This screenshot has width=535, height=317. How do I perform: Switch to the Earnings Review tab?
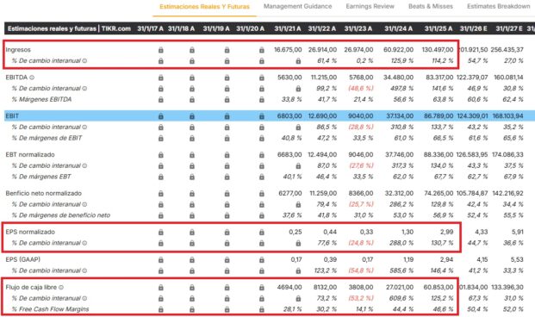(370, 7)
